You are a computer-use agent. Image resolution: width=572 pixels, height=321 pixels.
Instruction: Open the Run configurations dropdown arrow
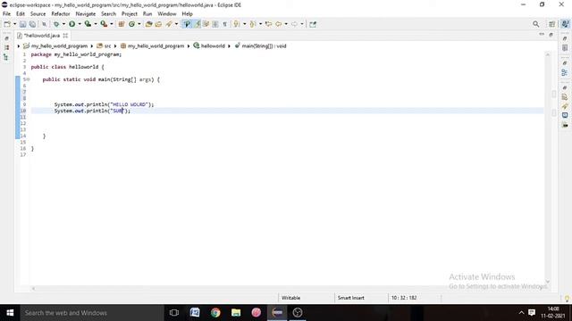point(80,24)
